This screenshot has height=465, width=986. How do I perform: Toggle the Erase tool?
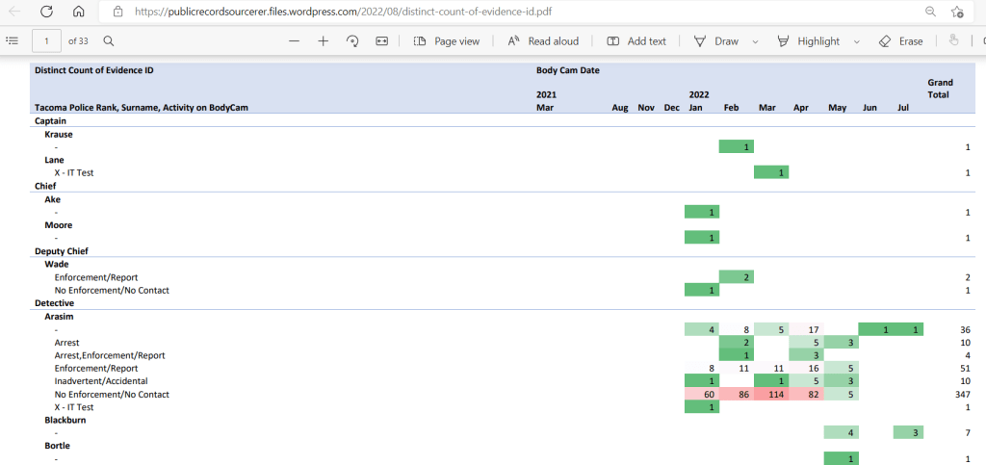[x=901, y=41]
